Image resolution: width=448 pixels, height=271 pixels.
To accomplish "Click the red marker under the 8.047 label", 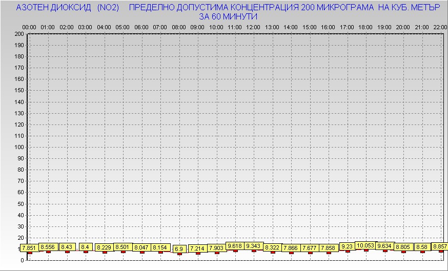I will (x=142, y=252).
